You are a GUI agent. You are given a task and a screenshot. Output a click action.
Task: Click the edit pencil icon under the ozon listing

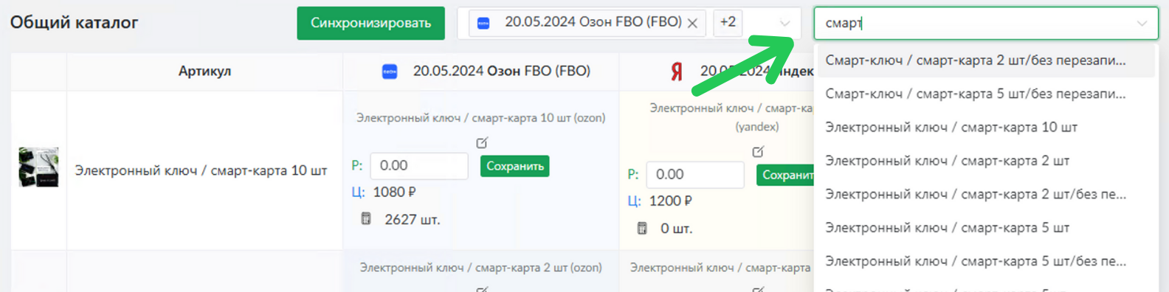[482, 142]
